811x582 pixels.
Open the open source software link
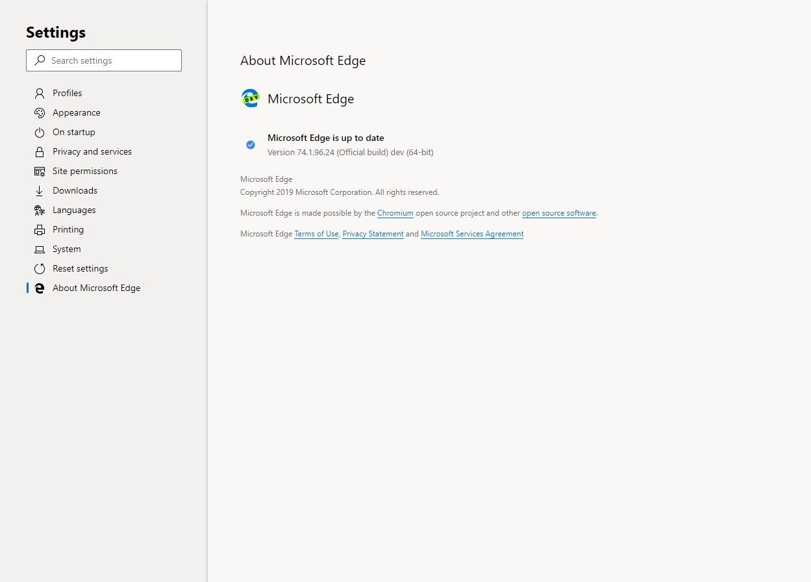click(x=558, y=213)
